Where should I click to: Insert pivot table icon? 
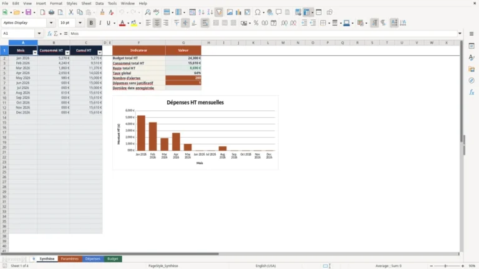(248, 12)
